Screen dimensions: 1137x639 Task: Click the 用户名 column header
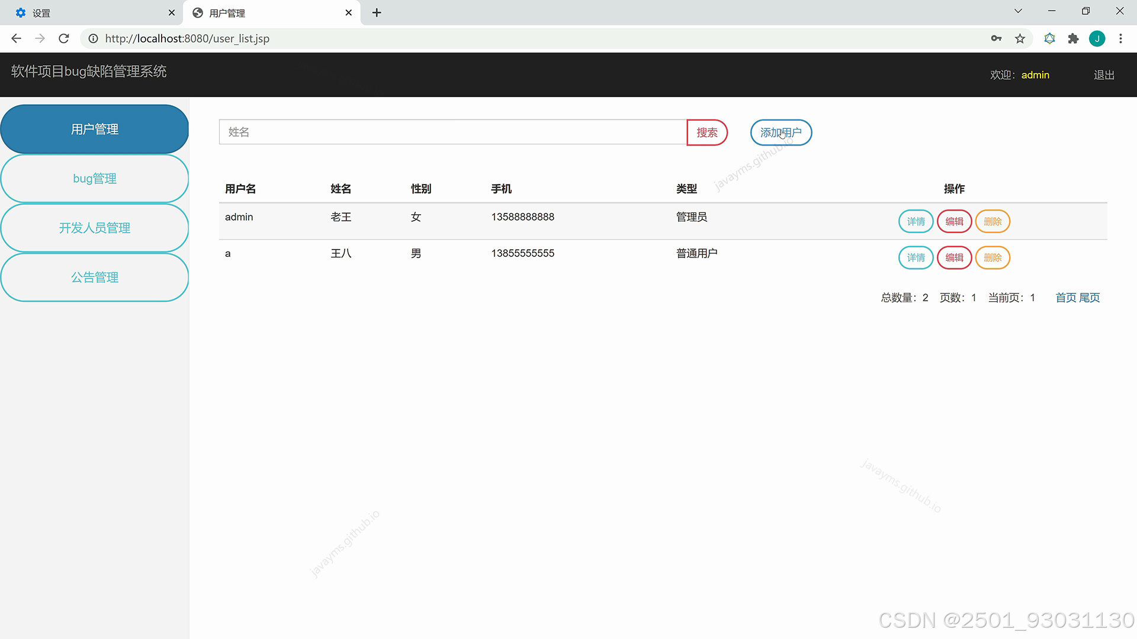[240, 189]
